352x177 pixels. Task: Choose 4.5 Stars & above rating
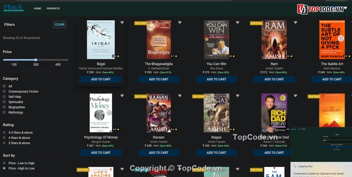coord(4,132)
